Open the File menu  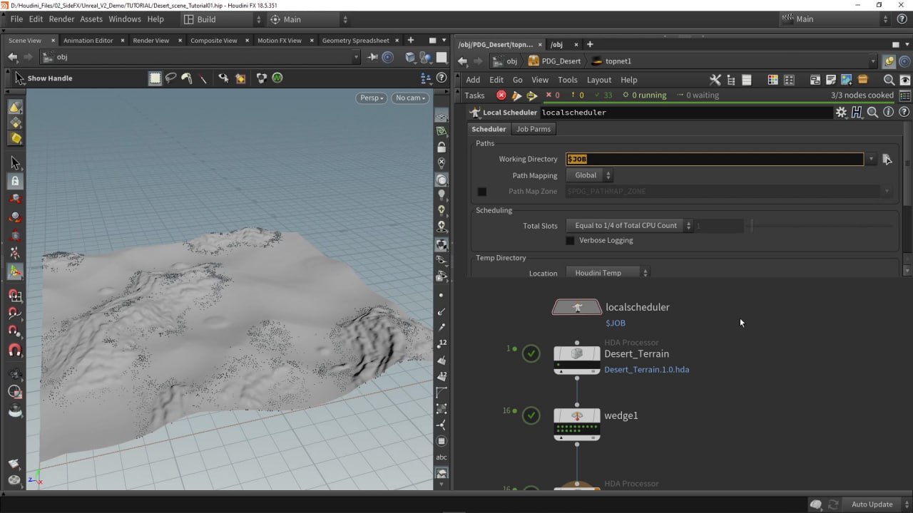pyautogui.click(x=16, y=19)
